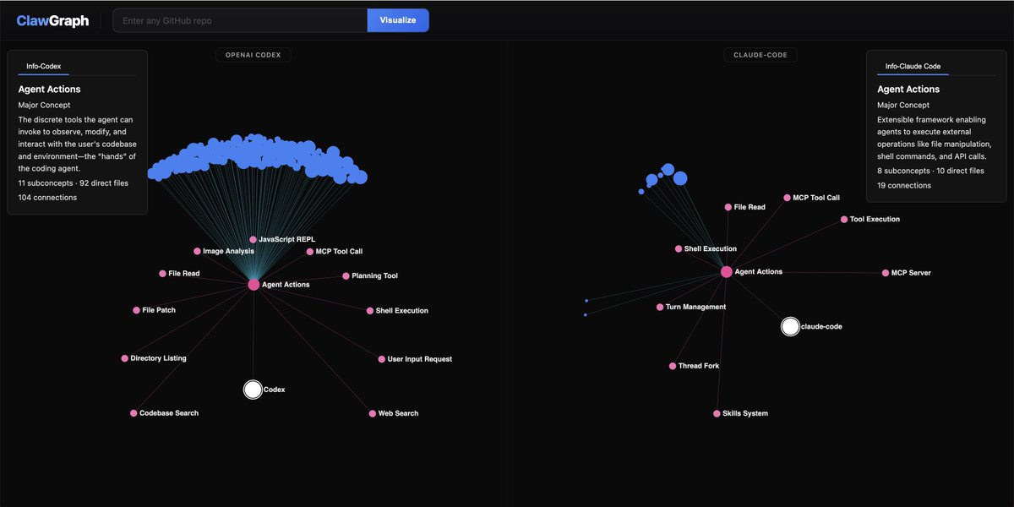Screen dimensions: 1014x507
Task: Click Major Concept label in Info-Codex panel
Action: 43,106
